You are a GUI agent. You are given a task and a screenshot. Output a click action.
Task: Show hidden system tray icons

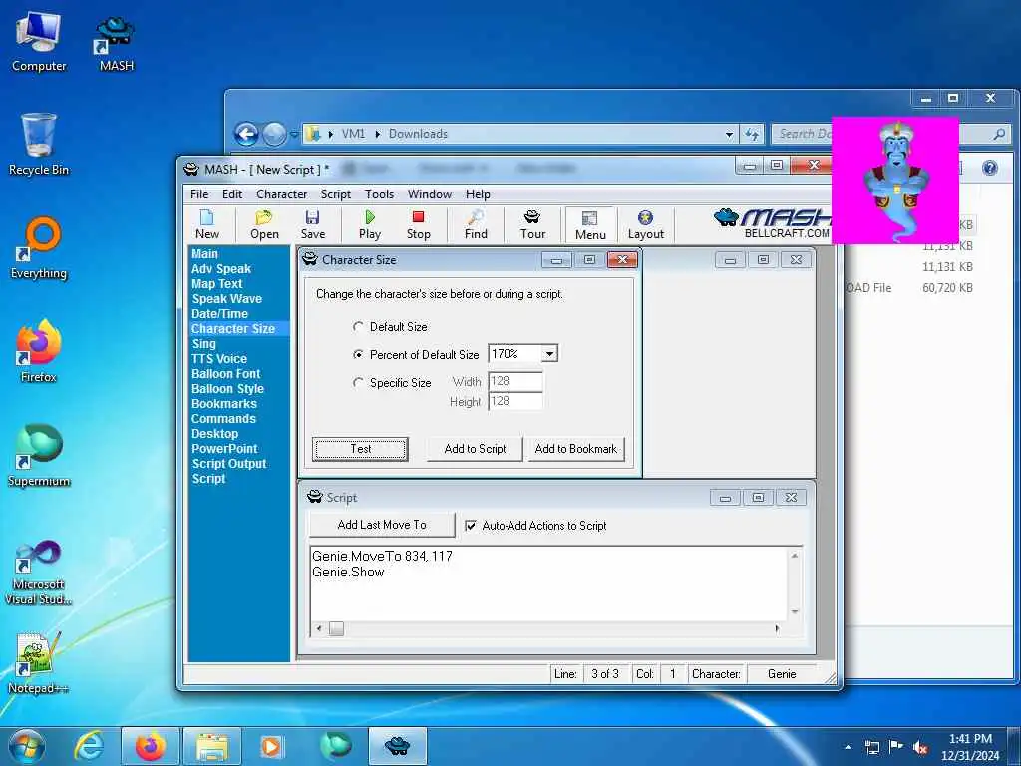(849, 747)
